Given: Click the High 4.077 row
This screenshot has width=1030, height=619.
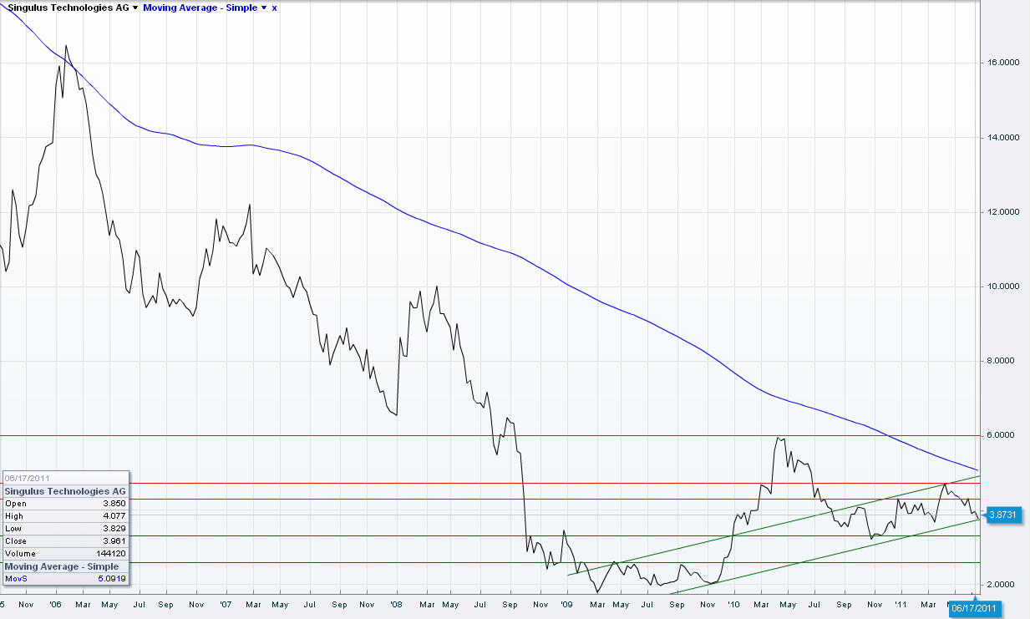Looking at the screenshot, I should click(65, 516).
